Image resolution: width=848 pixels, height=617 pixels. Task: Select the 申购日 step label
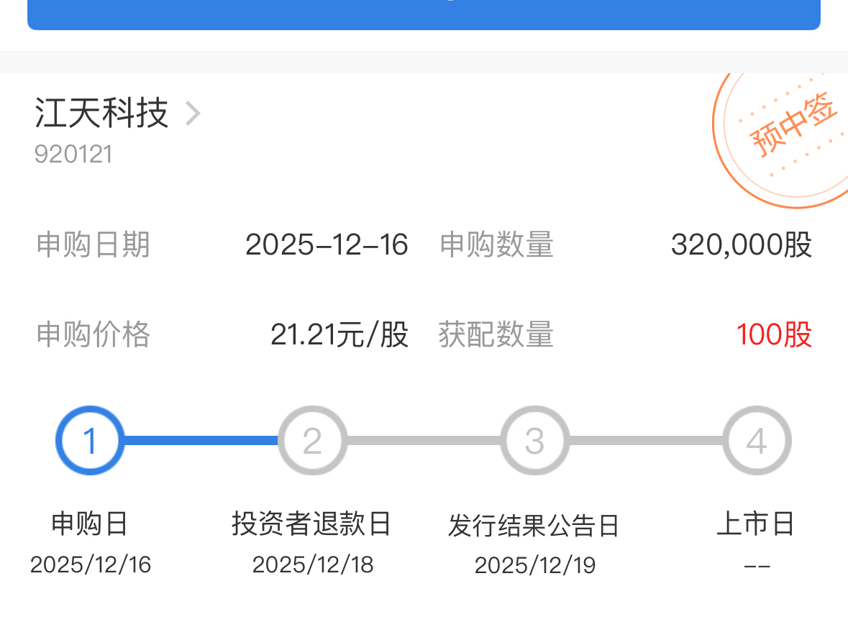click(x=90, y=524)
